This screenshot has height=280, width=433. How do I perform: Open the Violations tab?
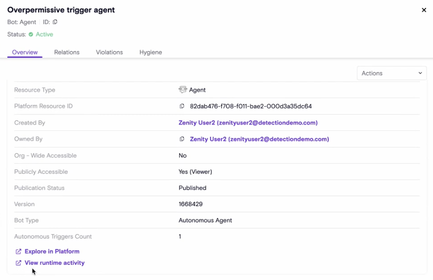coord(109,52)
